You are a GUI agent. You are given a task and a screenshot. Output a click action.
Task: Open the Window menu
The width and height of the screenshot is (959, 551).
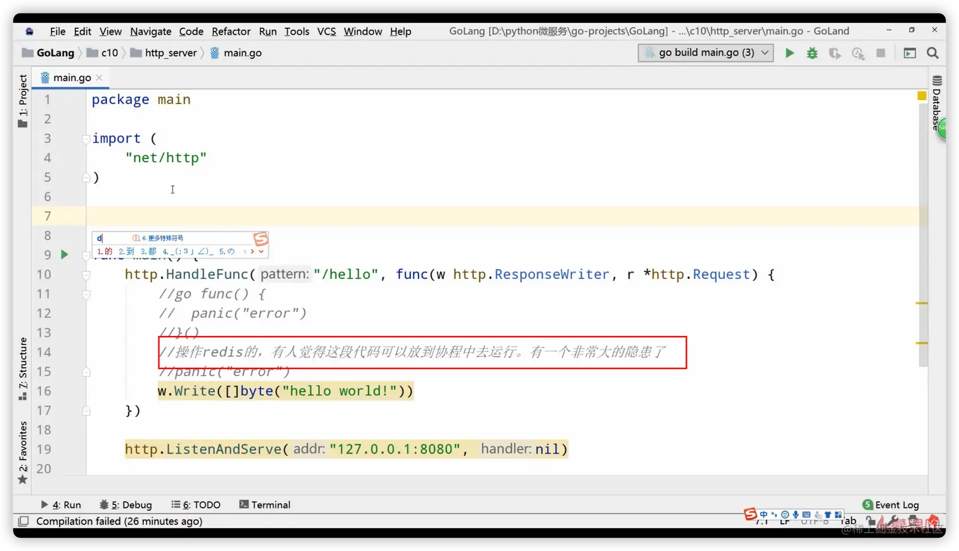coord(363,31)
